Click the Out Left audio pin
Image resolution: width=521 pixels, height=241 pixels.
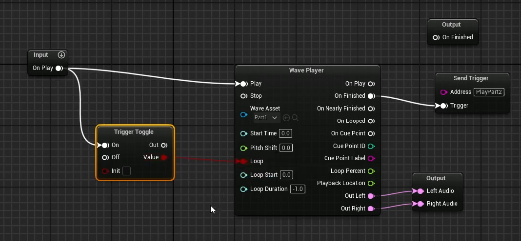[x=371, y=196]
